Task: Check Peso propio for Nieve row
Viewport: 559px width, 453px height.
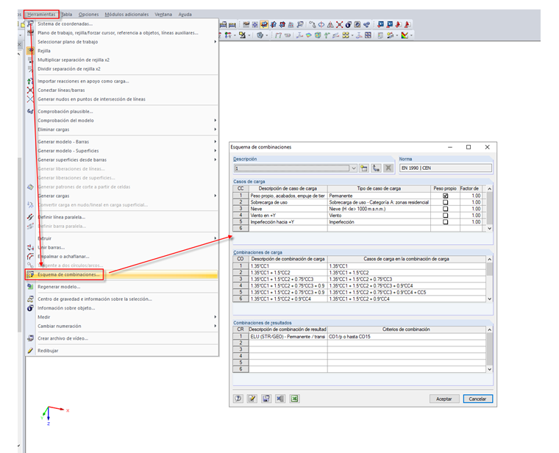Action: [x=445, y=209]
